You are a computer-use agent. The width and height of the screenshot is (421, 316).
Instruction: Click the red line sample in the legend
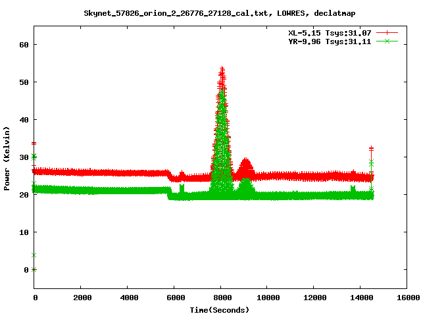coord(387,33)
